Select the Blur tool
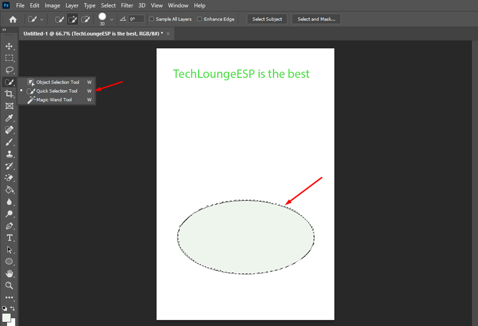The image size is (478, 326). (x=9, y=202)
